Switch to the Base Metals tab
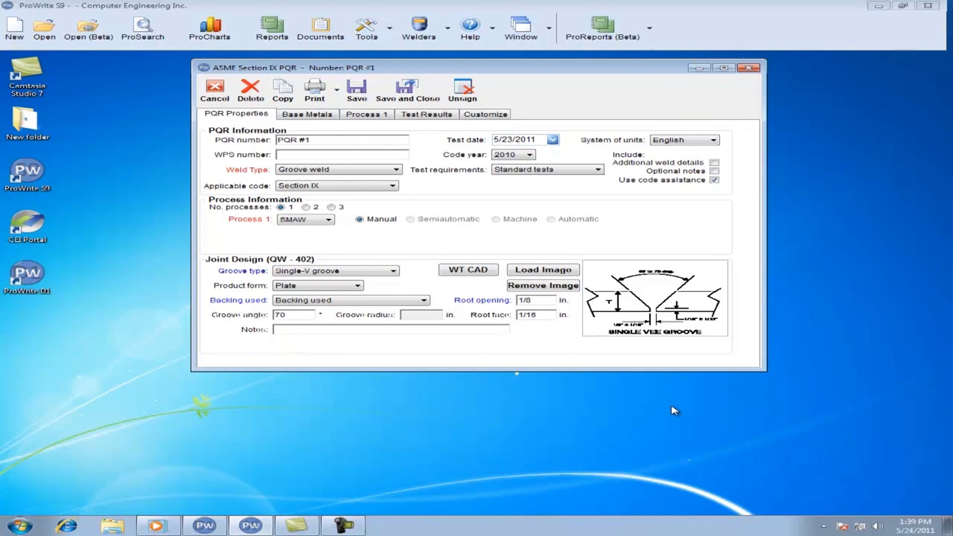Viewport: 953px width, 536px height. pos(307,114)
